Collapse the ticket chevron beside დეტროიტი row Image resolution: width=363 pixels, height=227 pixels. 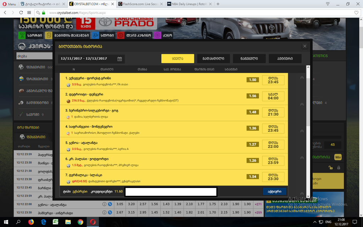point(302,104)
